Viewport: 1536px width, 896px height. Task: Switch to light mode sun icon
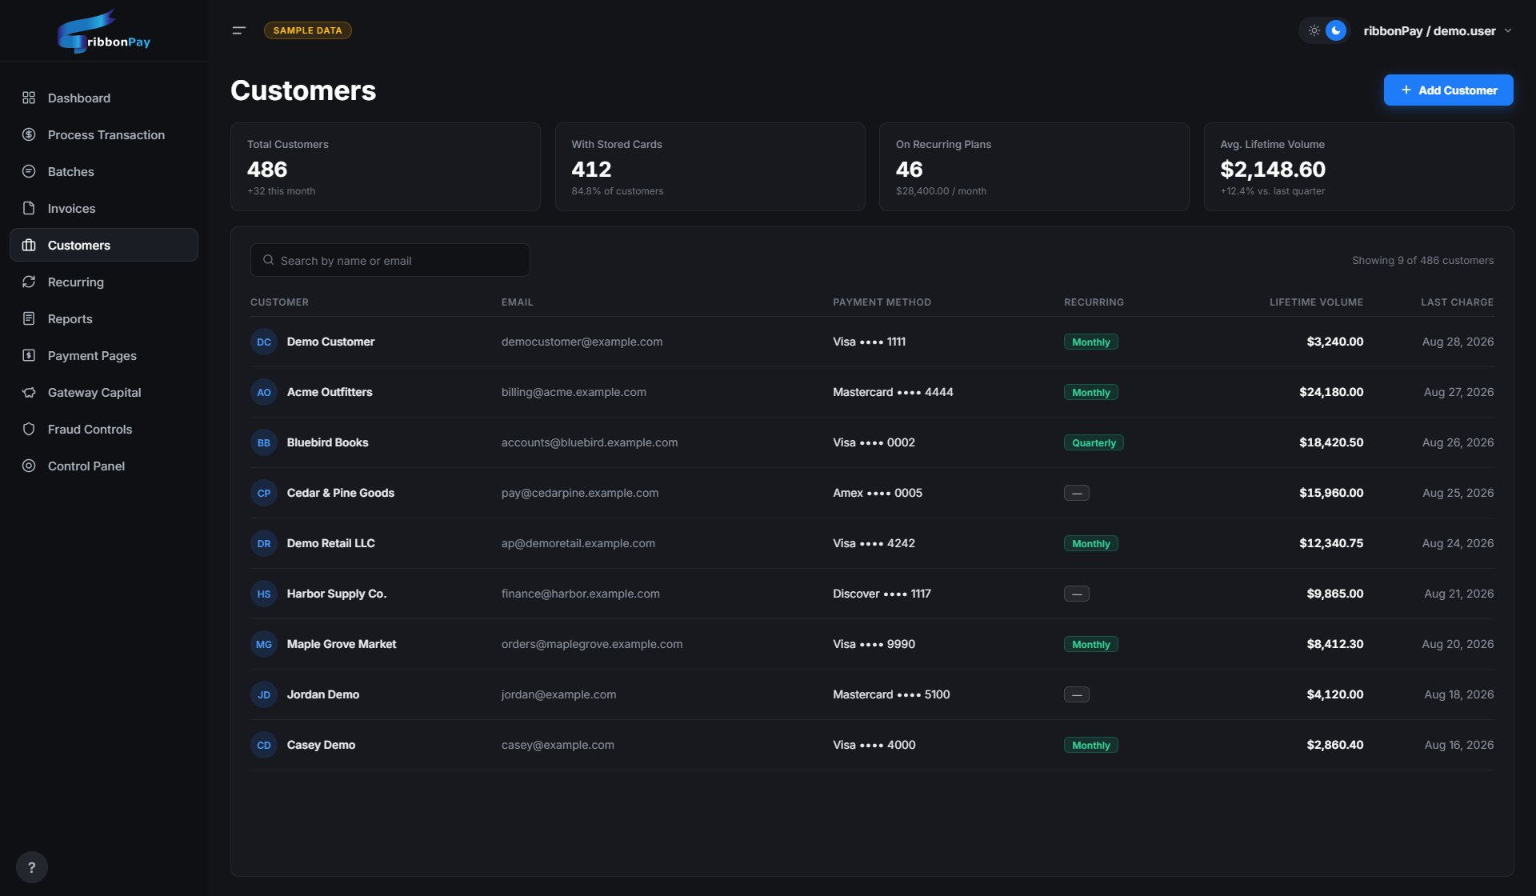pyautogui.click(x=1314, y=30)
